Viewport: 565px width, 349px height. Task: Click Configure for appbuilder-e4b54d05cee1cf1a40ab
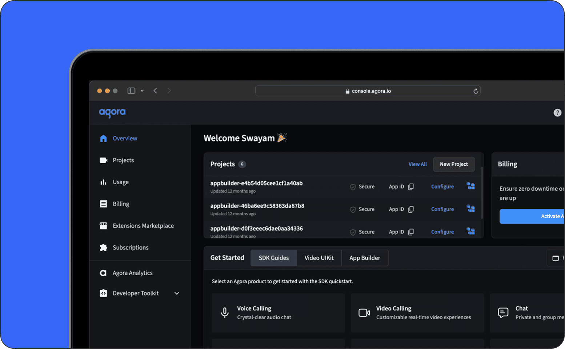(442, 187)
